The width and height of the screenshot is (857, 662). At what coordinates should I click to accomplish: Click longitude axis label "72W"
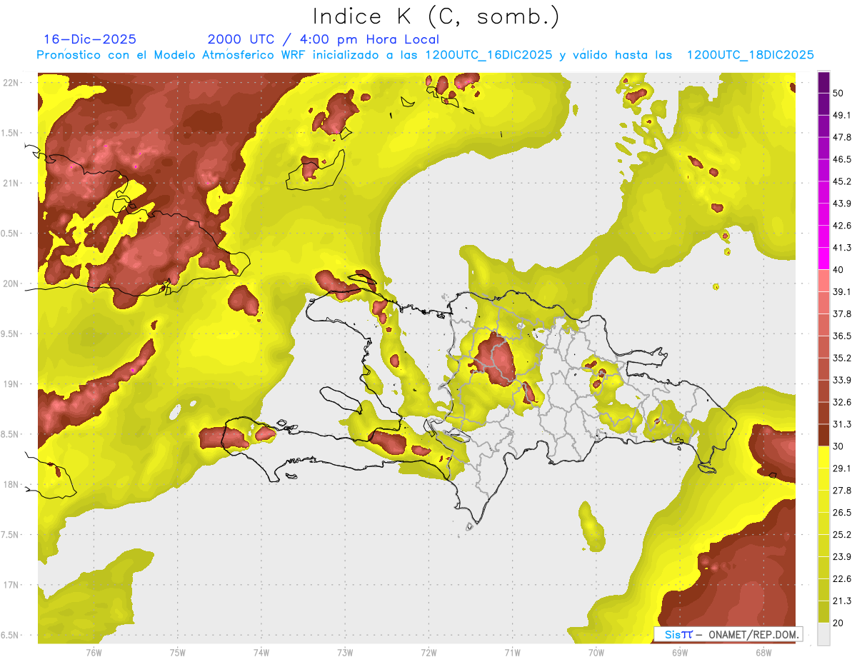pyautogui.click(x=428, y=652)
